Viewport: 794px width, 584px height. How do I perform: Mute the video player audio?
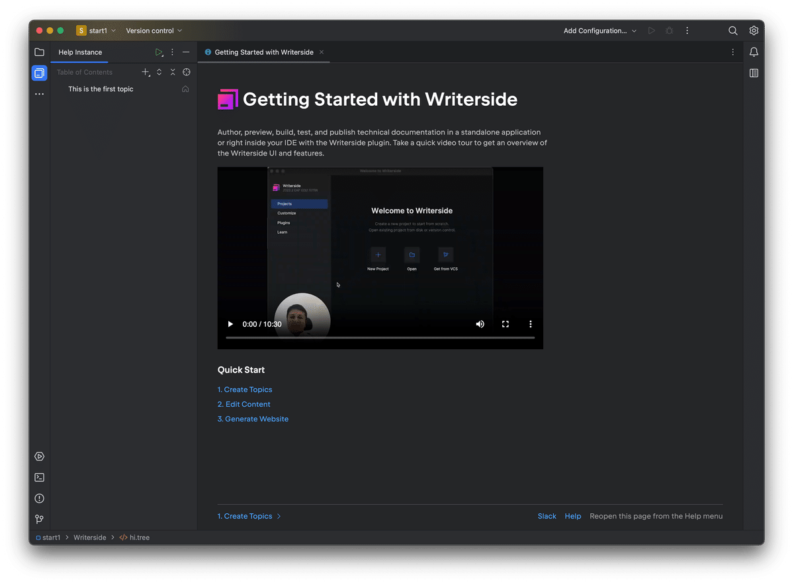(x=480, y=323)
